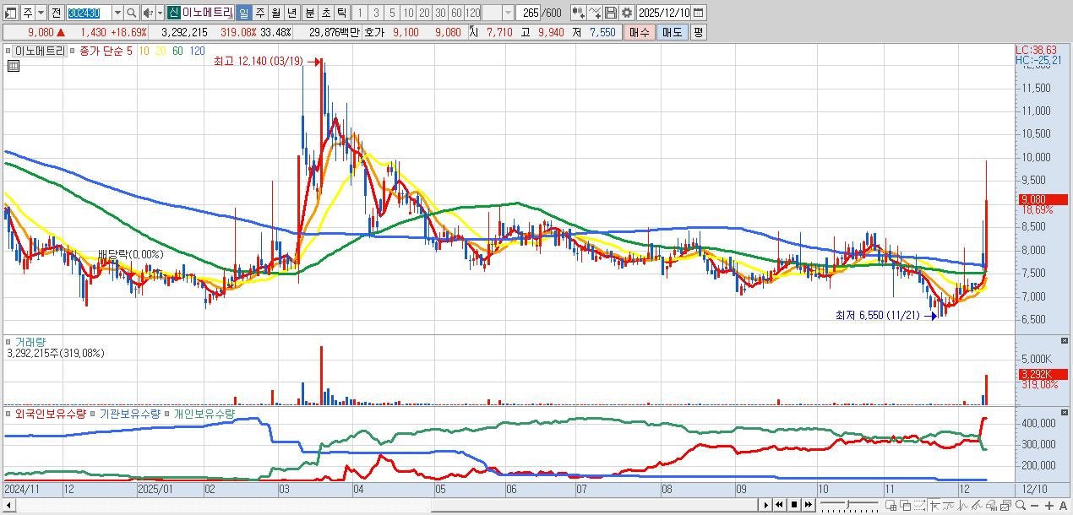This screenshot has height=515, width=1073.
Task: Toggle the 이노메트리 price series marker in legend
Action: (x=8, y=51)
